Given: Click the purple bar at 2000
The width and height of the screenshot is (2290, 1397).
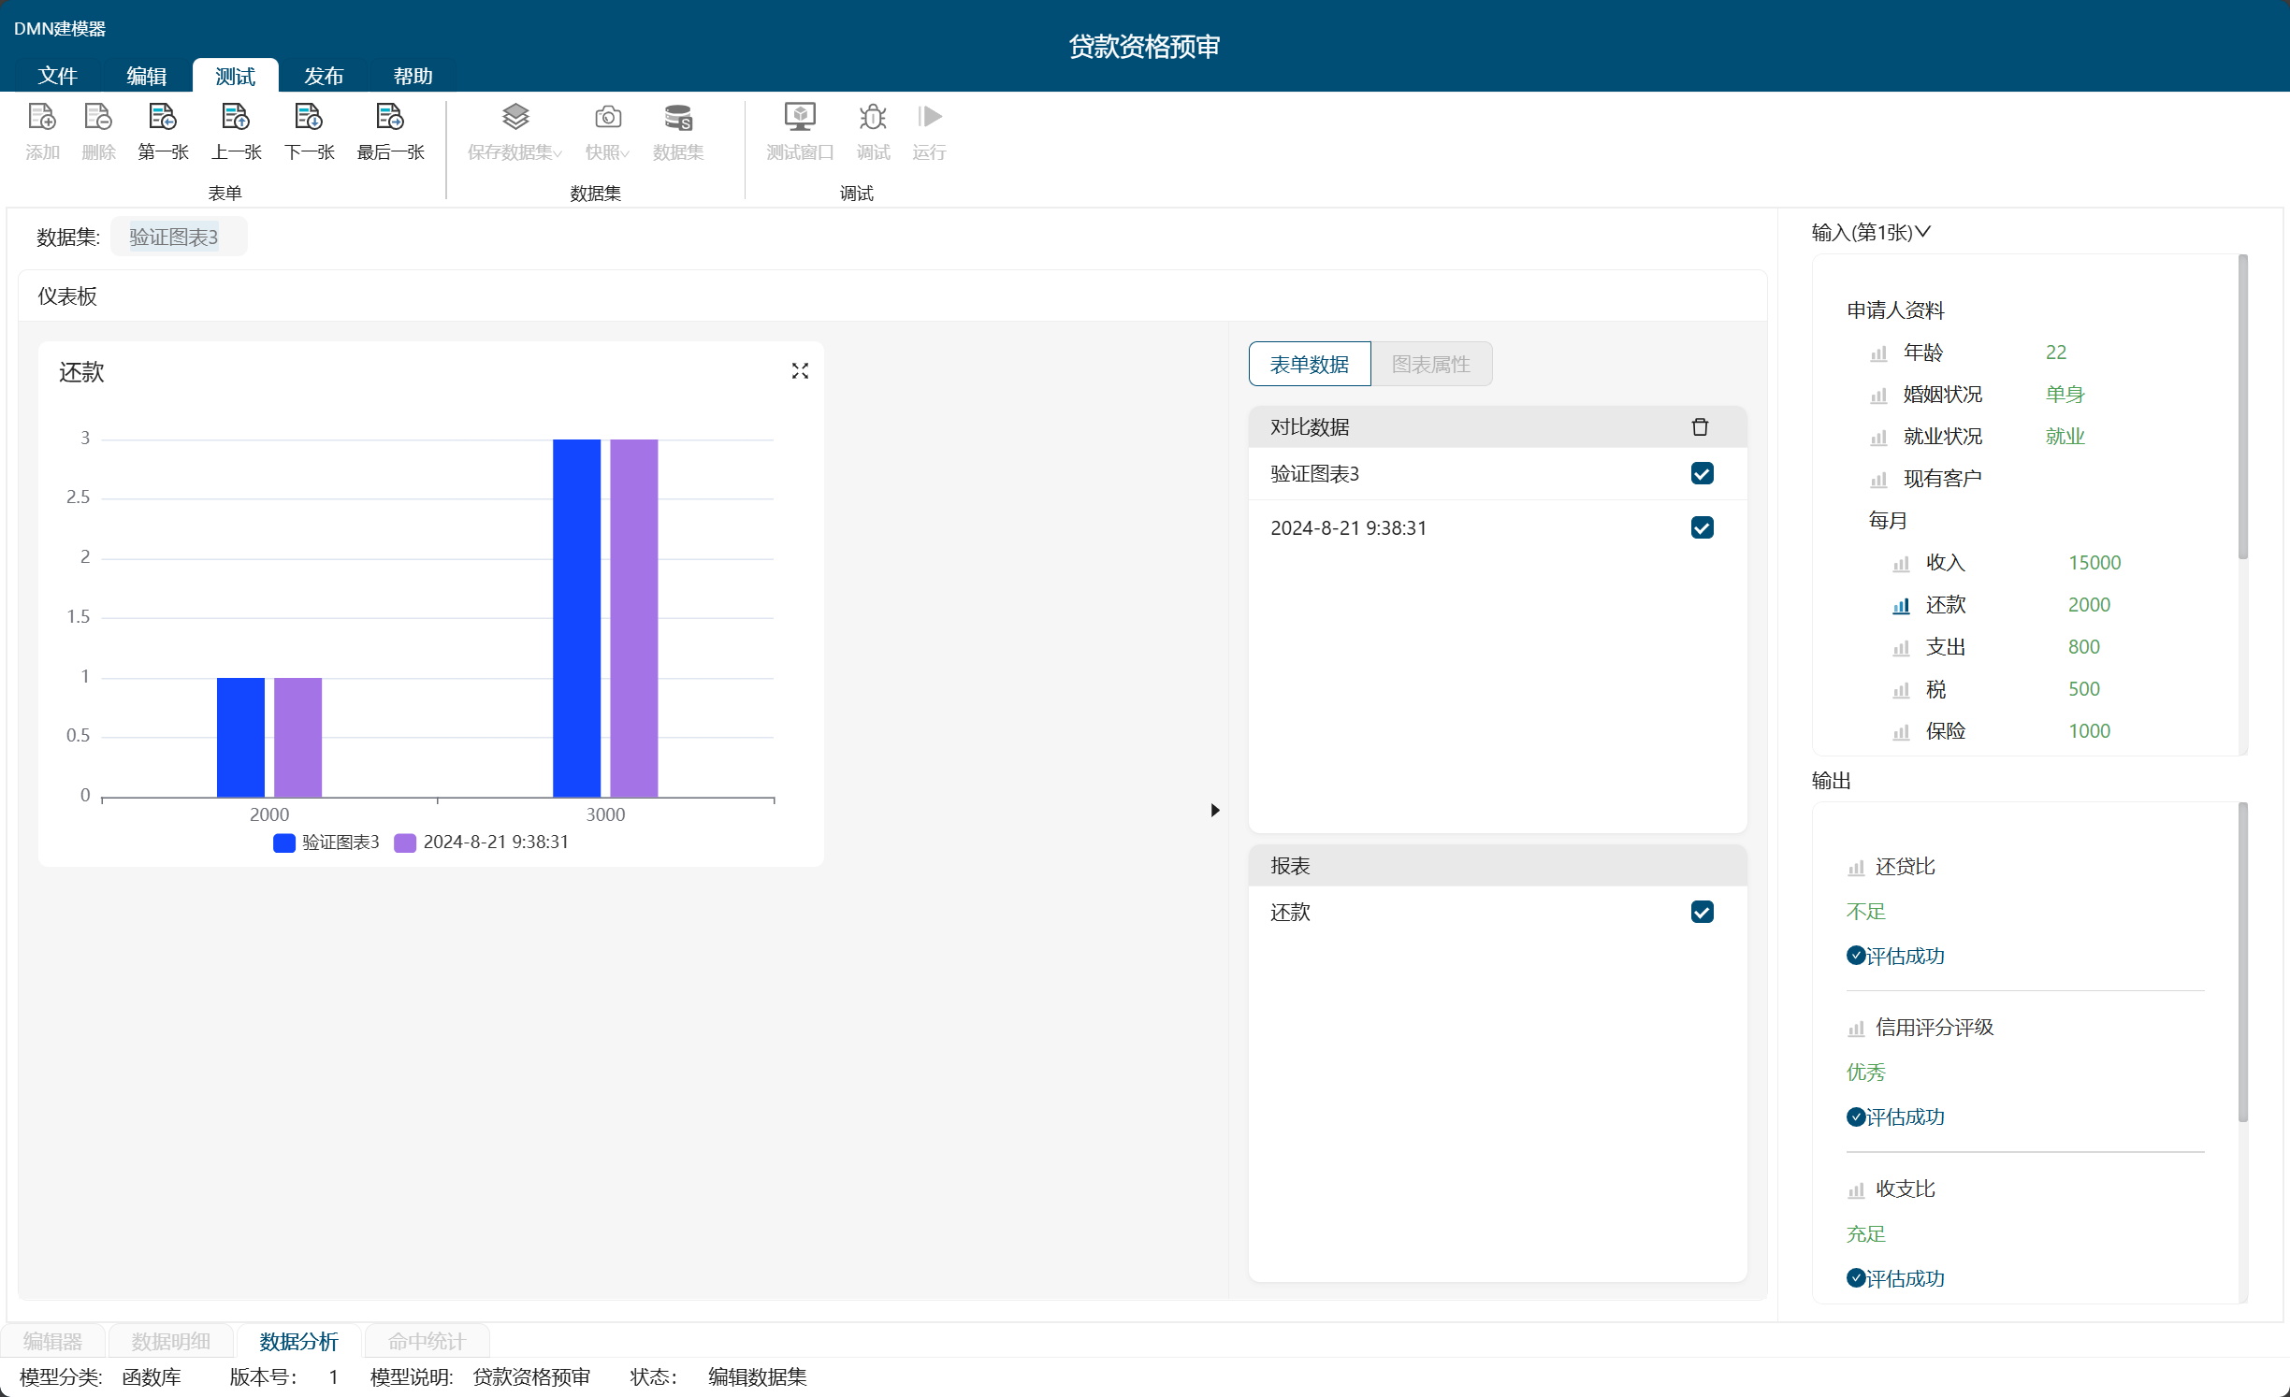Looking at the screenshot, I should tap(297, 738).
